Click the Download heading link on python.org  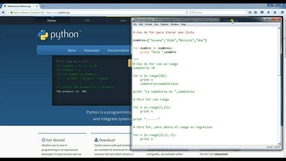(107, 140)
